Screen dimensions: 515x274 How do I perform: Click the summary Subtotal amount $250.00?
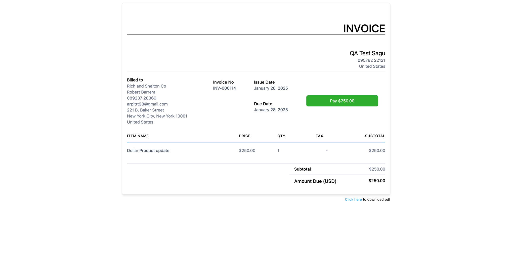coord(377,169)
